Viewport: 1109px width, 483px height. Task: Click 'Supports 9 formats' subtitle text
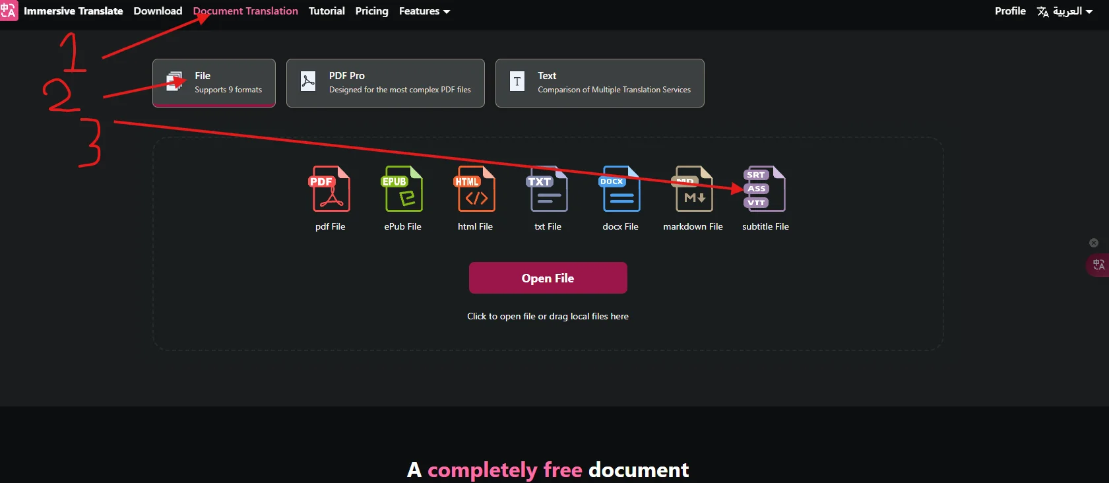click(228, 90)
